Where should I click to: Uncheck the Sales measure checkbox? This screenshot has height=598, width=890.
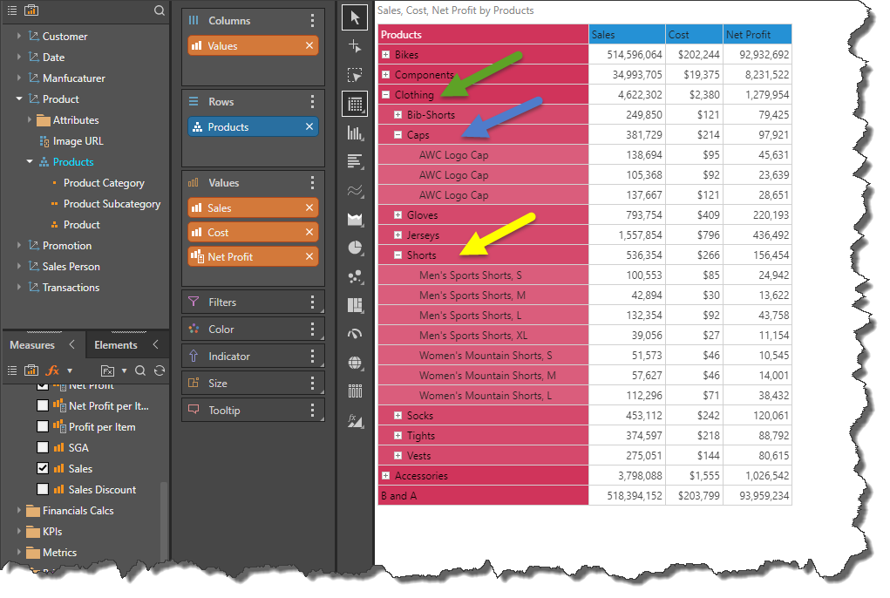43,469
